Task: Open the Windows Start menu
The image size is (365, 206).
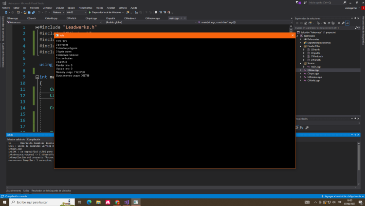Action: point(4,202)
